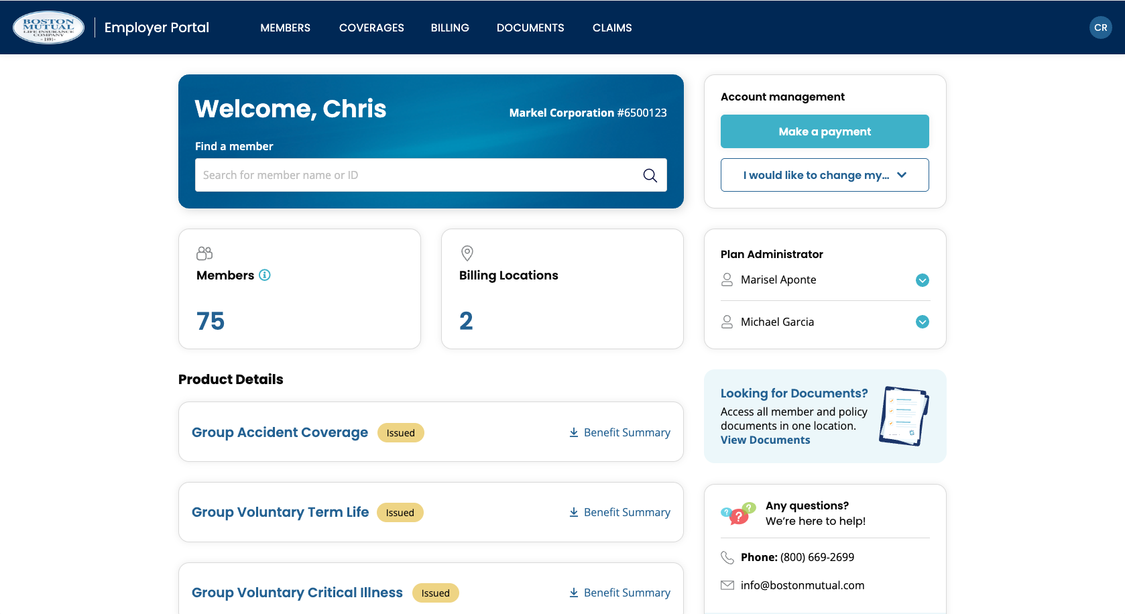Click the phone icon

727,558
